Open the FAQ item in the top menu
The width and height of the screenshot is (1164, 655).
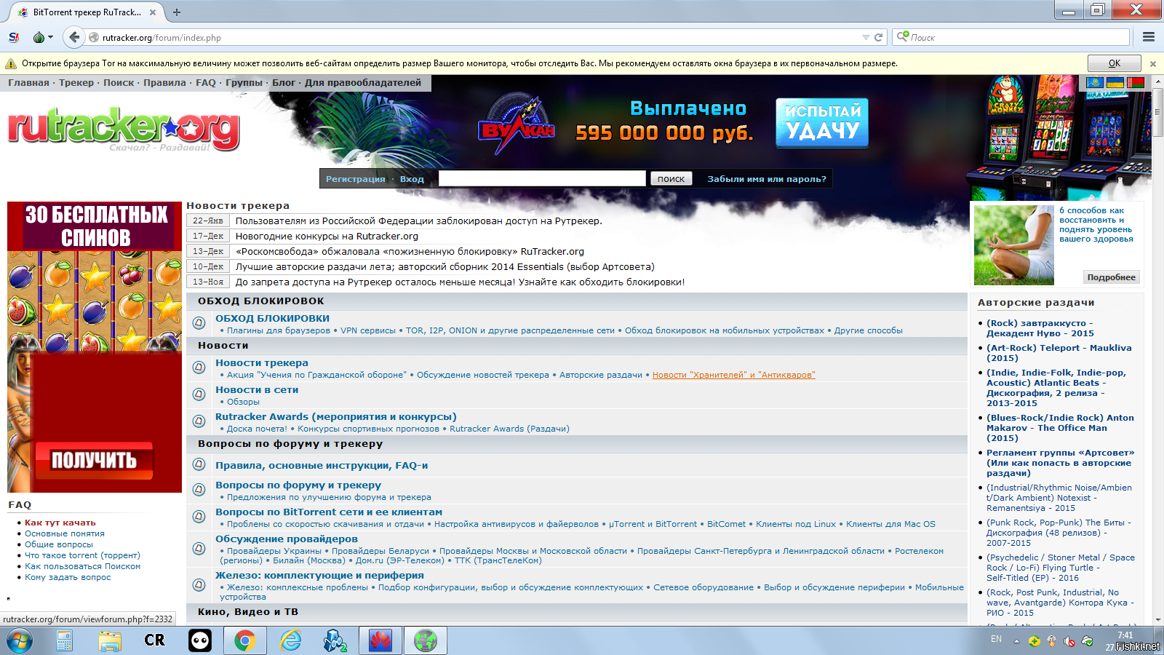(206, 83)
